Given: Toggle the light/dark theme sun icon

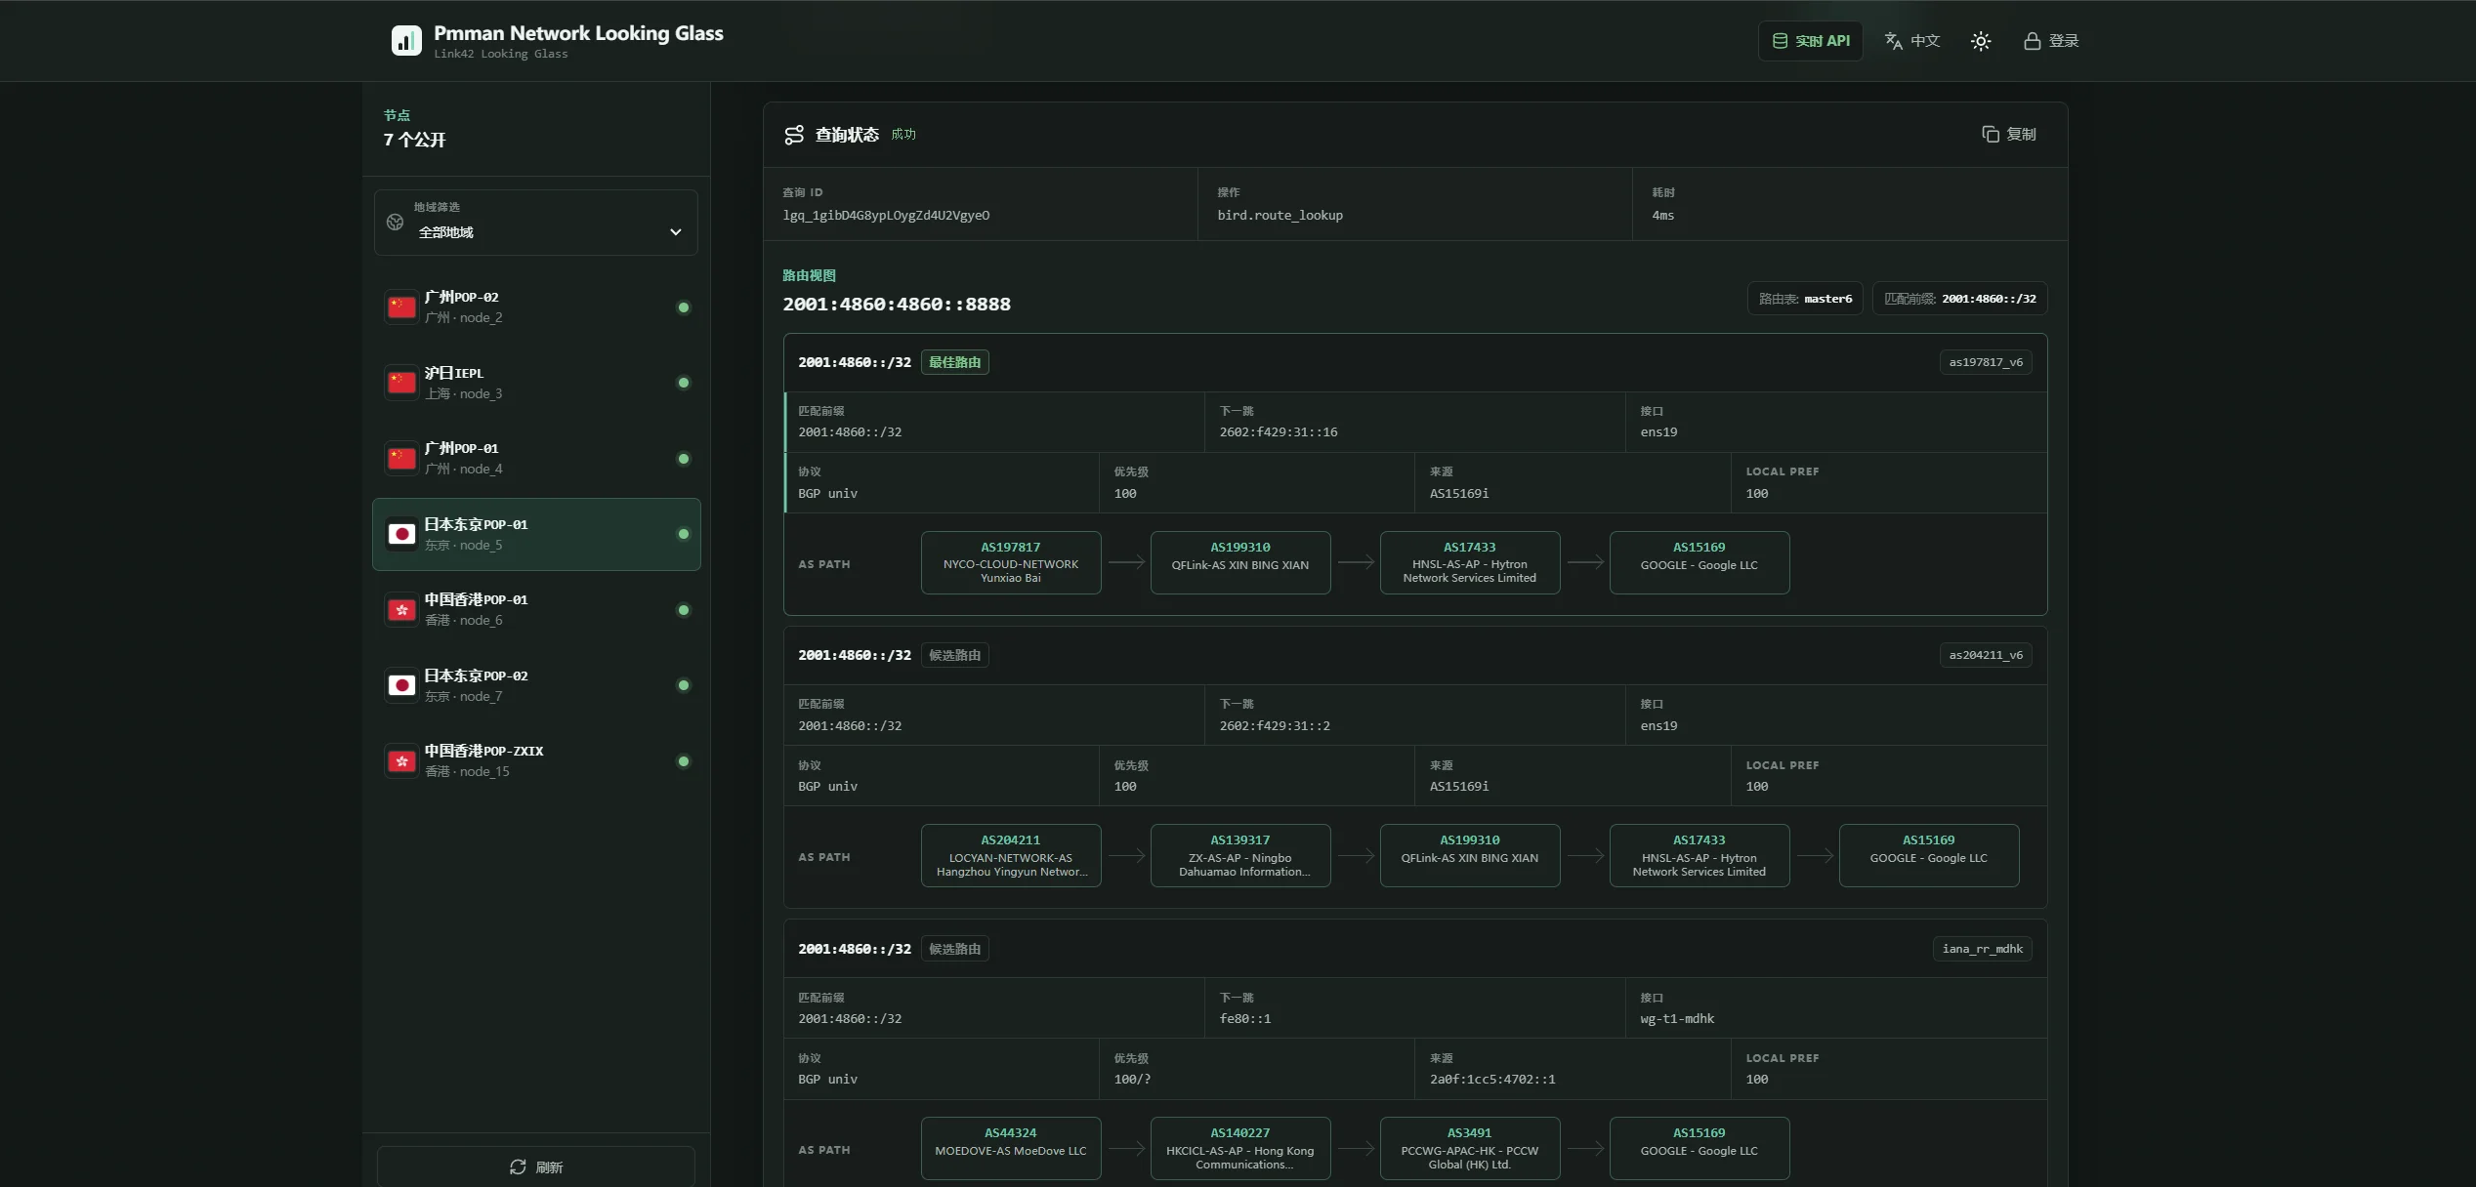Looking at the screenshot, I should pos(1980,41).
